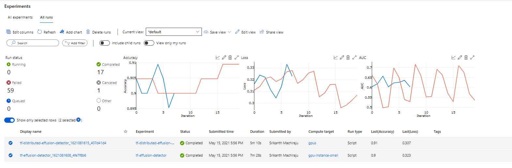
Task: Expand the Save view chevron menu
Action: coord(229,32)
